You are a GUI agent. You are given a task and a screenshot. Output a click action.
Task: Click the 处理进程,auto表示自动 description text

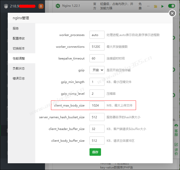pyautogui.click(x=133, y=35)
